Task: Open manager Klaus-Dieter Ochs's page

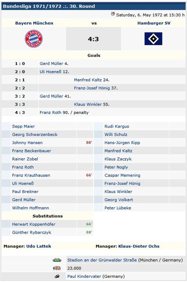Action: [139, 246]
